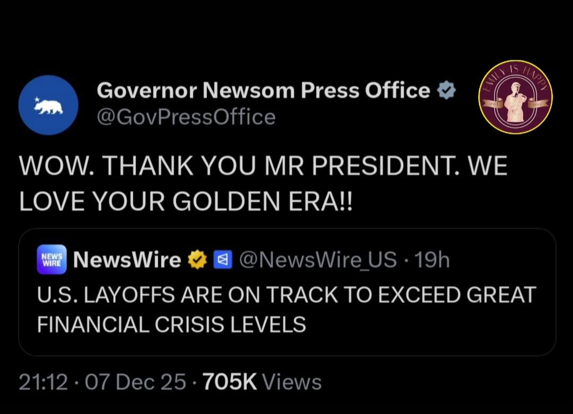Viewport: 573px width, 414px height.
Task: Click the blue affiliate badge next to NewsWire
Action: coord(223,260)
